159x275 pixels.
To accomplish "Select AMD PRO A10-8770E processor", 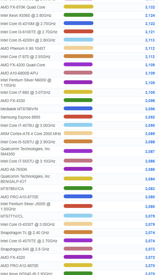I will [x=20, y=197].
